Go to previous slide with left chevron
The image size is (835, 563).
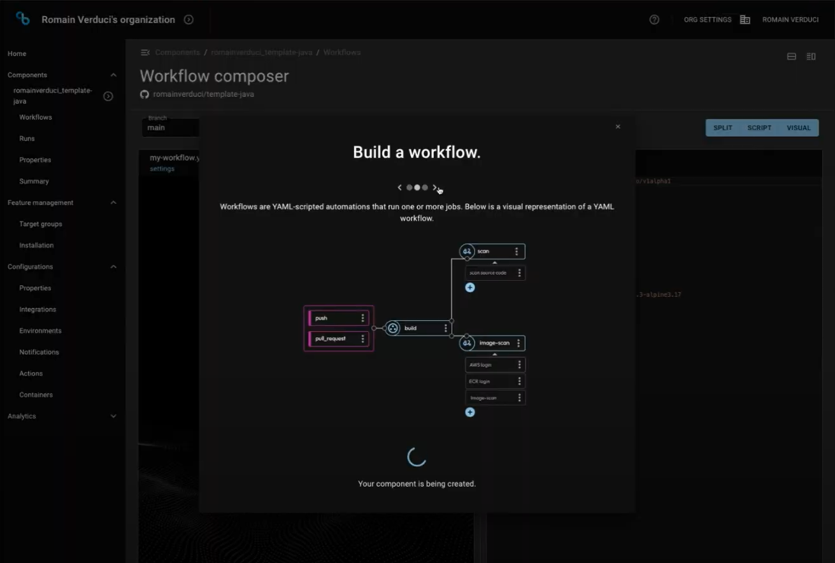click(399, 188)
